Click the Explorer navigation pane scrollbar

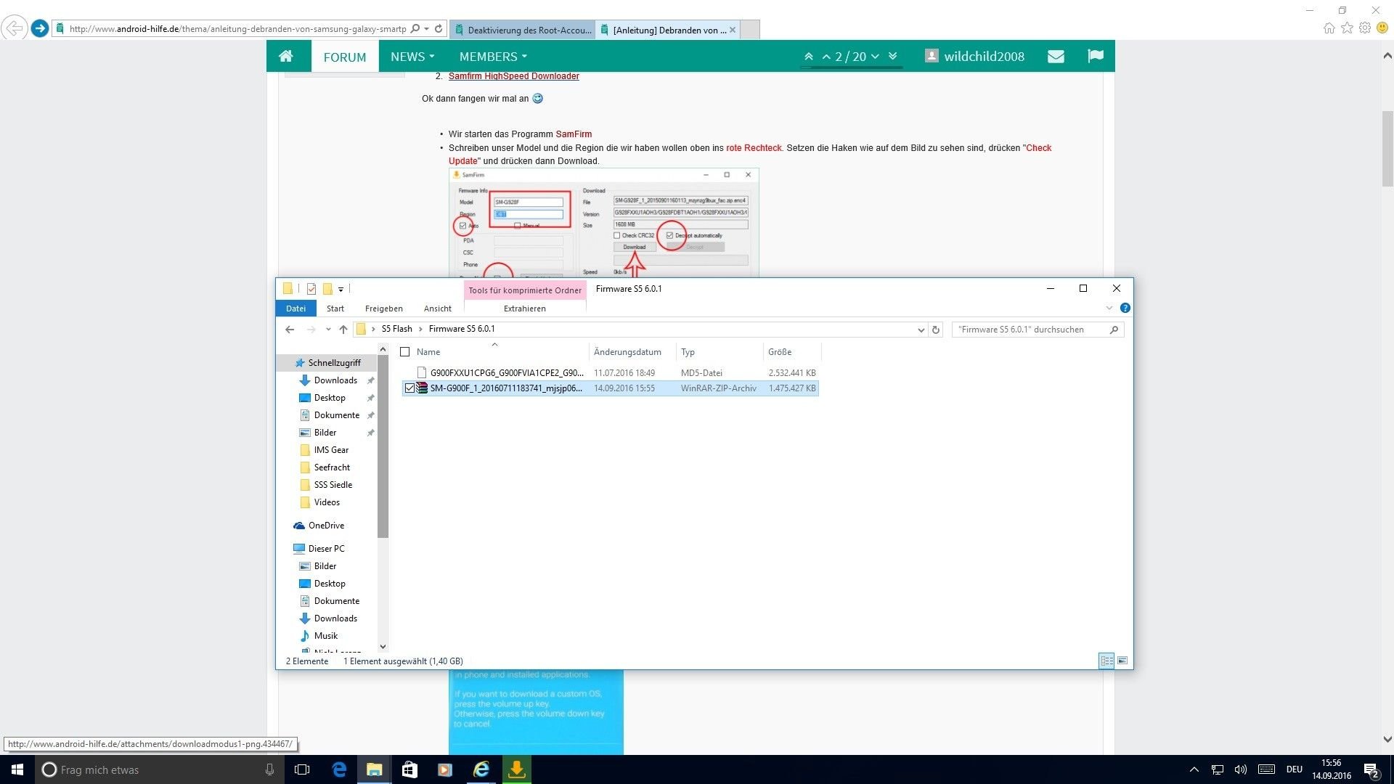(x=383, y=446)
